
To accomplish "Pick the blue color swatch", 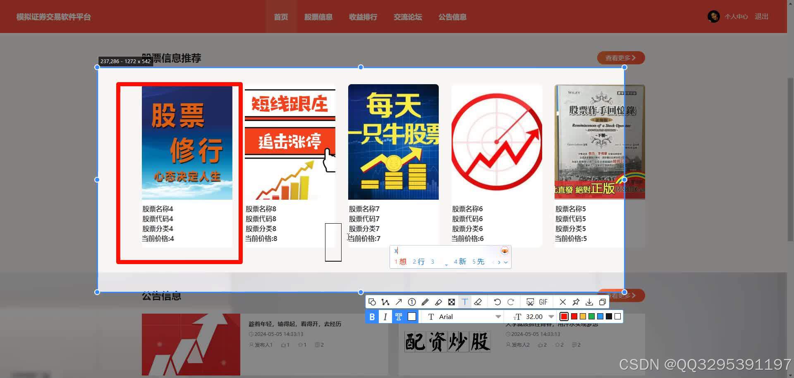I will coord(600,317).
